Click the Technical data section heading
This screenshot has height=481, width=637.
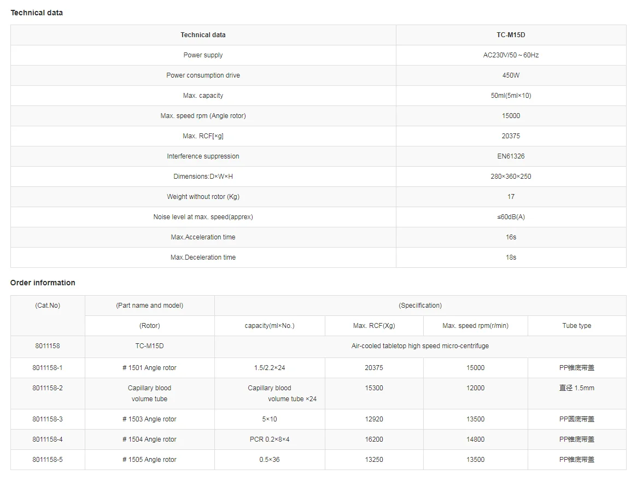click(37, 13)
